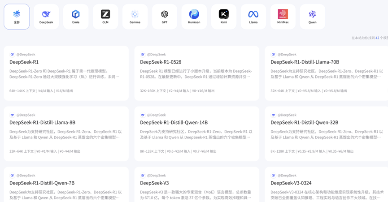Click @DeepSeek author on DeepSeek-R1-Distill-Qwen-7B card
388x202 pixels.
click(x=26, y=175)
